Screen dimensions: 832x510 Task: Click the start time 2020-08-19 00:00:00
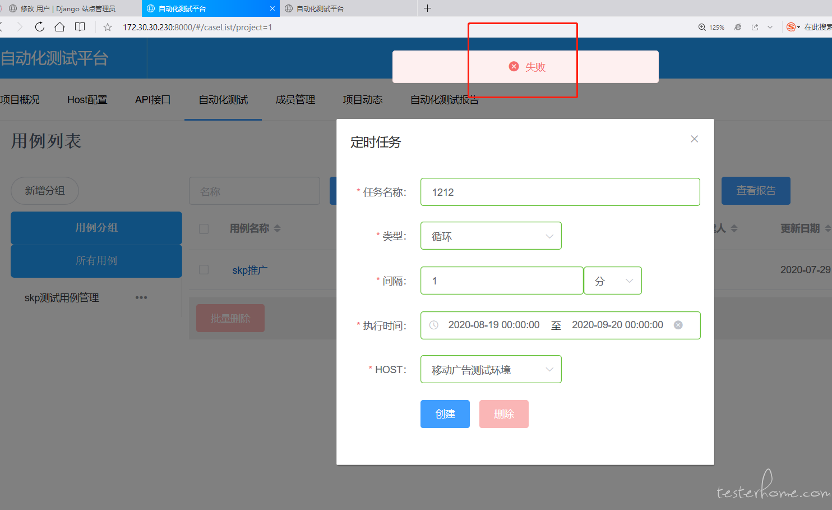click(x=494, y=325)
